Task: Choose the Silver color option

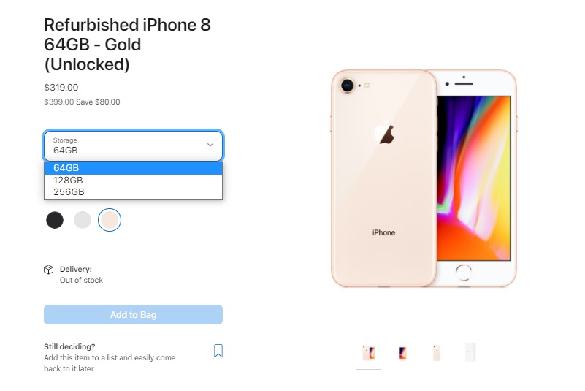Action: tap(83, 220)
